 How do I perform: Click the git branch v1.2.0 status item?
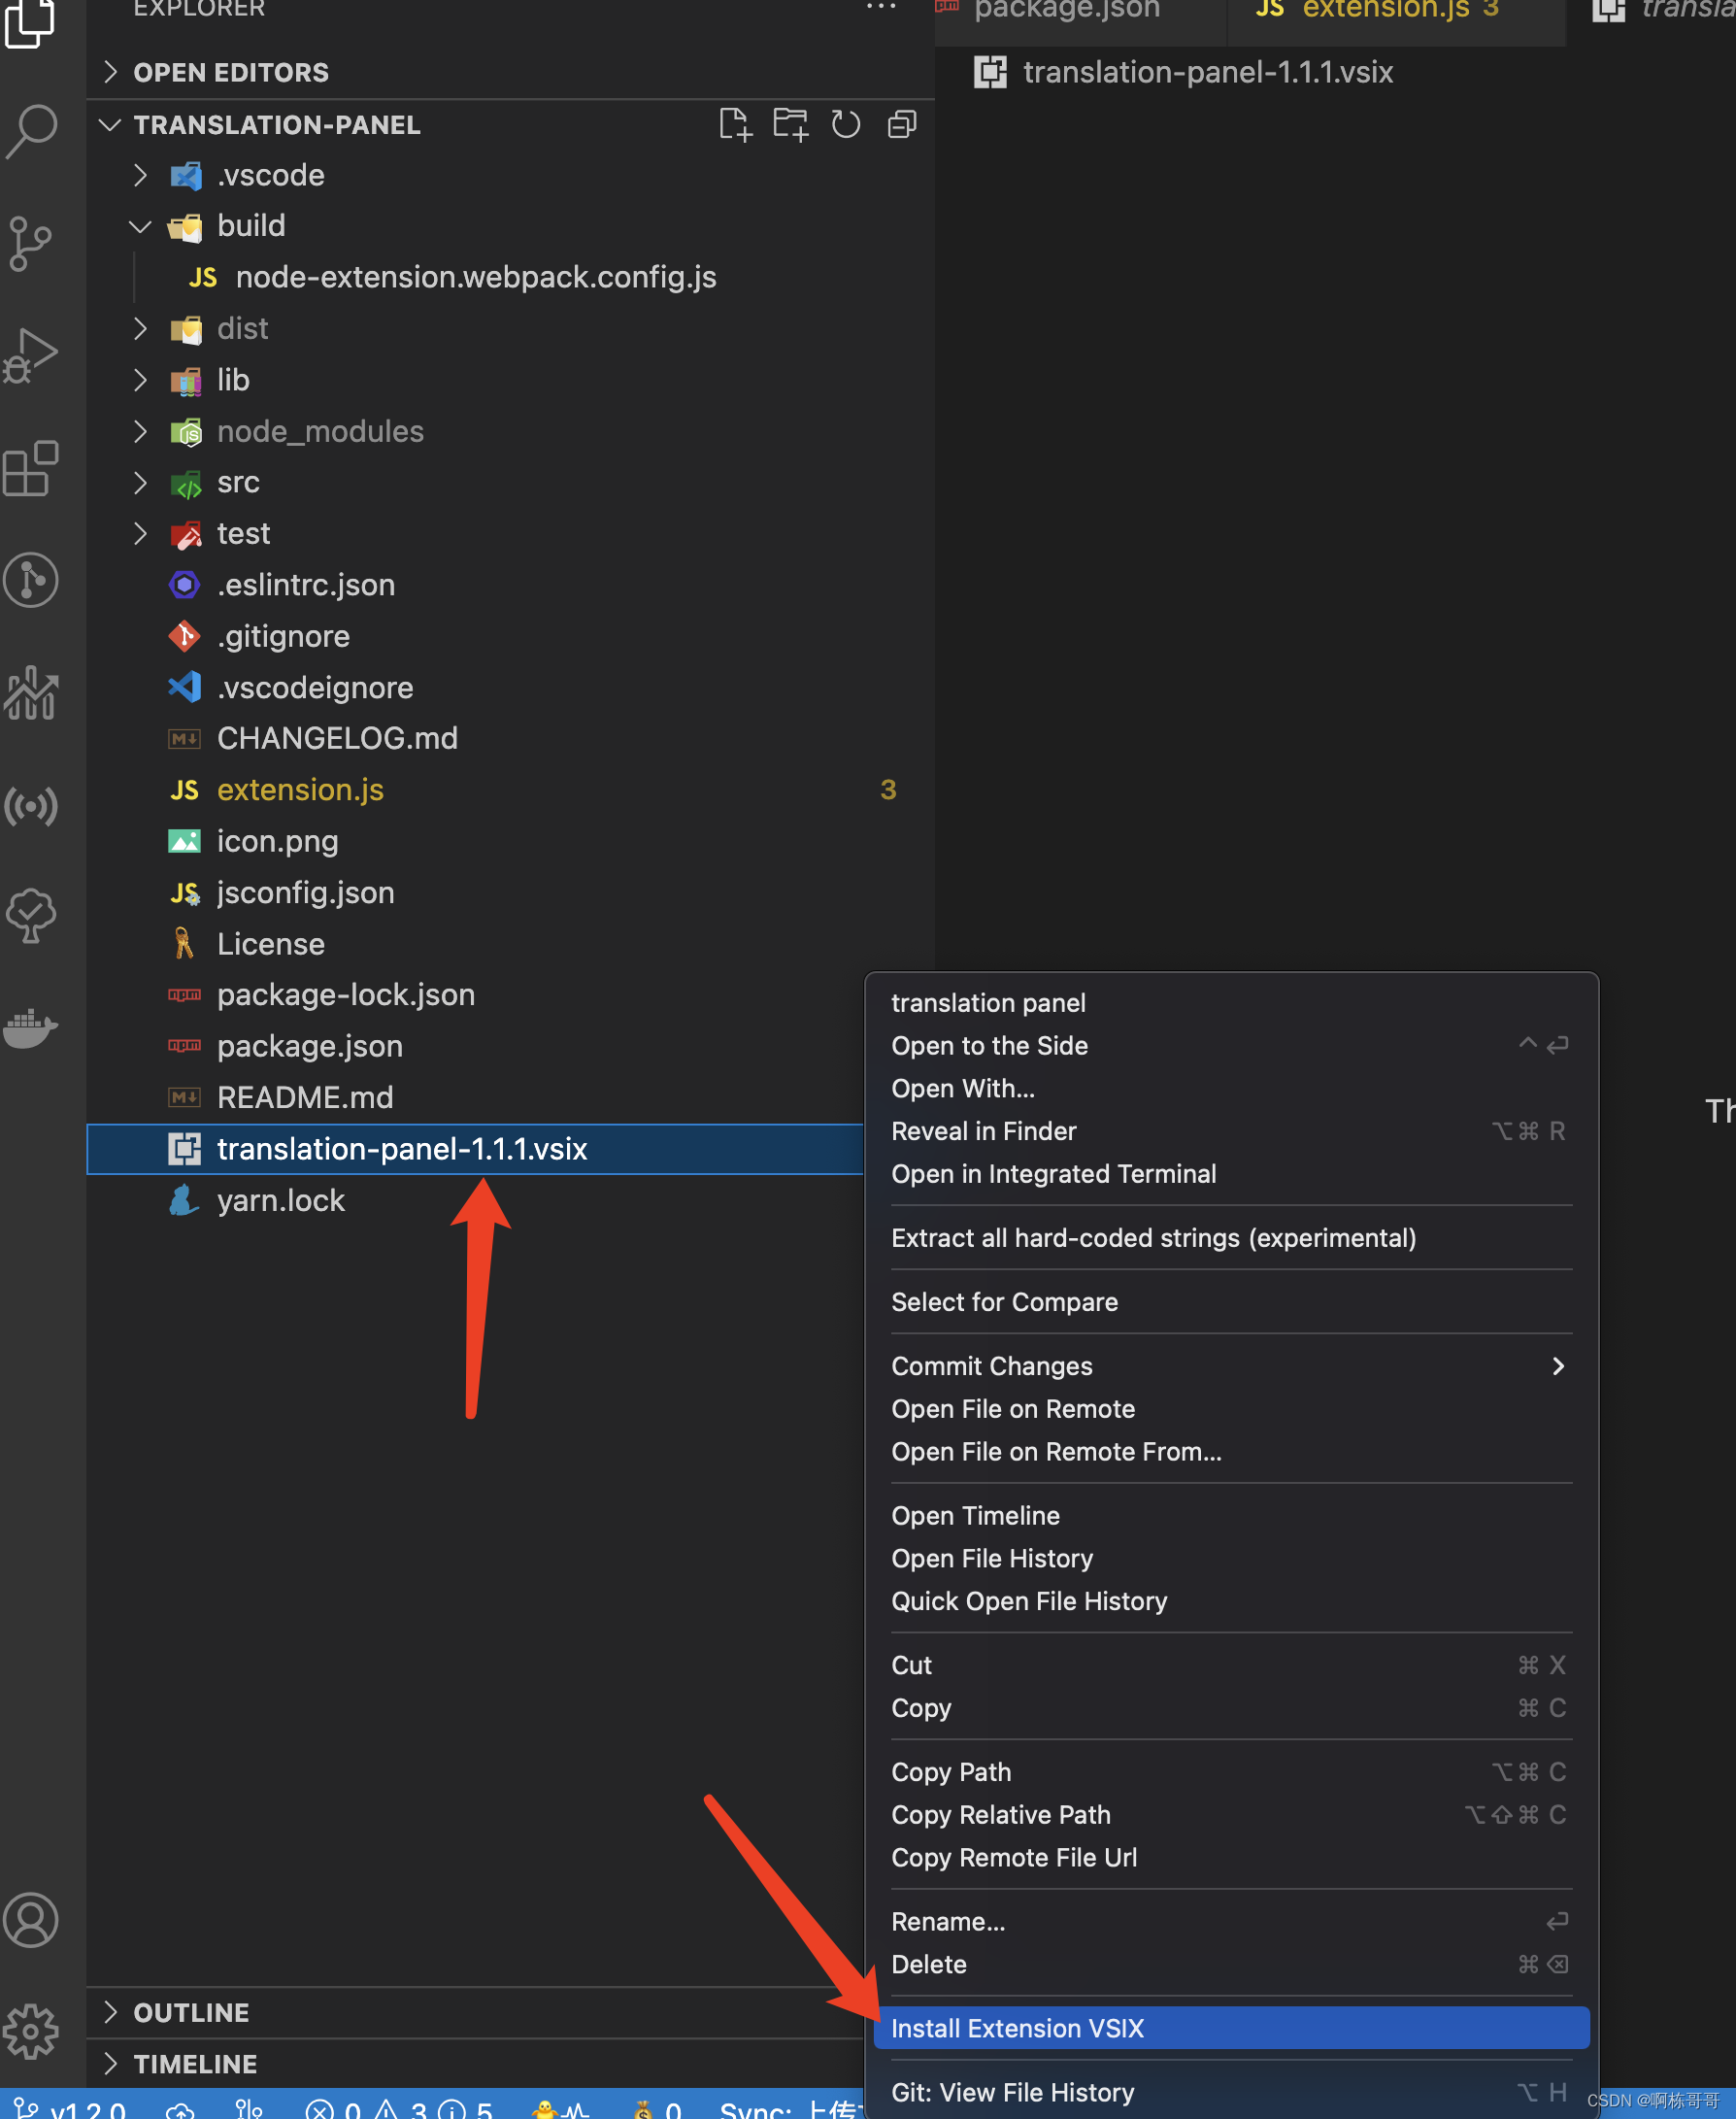coord(70,2109)
